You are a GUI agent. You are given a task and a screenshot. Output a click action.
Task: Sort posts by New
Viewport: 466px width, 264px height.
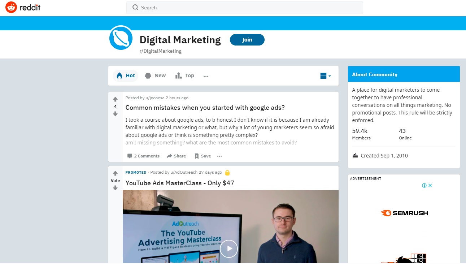(155, 76)
